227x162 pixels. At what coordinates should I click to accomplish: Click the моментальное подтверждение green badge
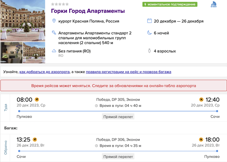(170, 4)
